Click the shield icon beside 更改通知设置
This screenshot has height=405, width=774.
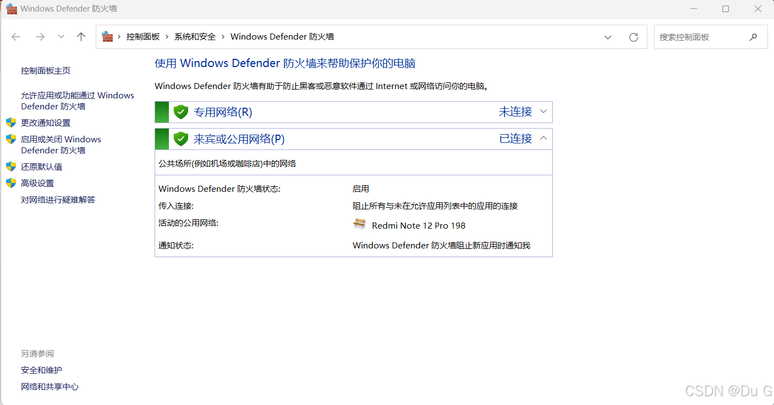click(11, 123)
